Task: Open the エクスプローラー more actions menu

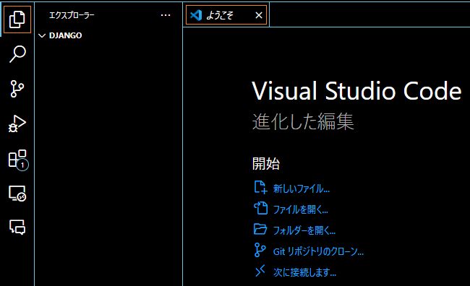Action: point(166,15)
